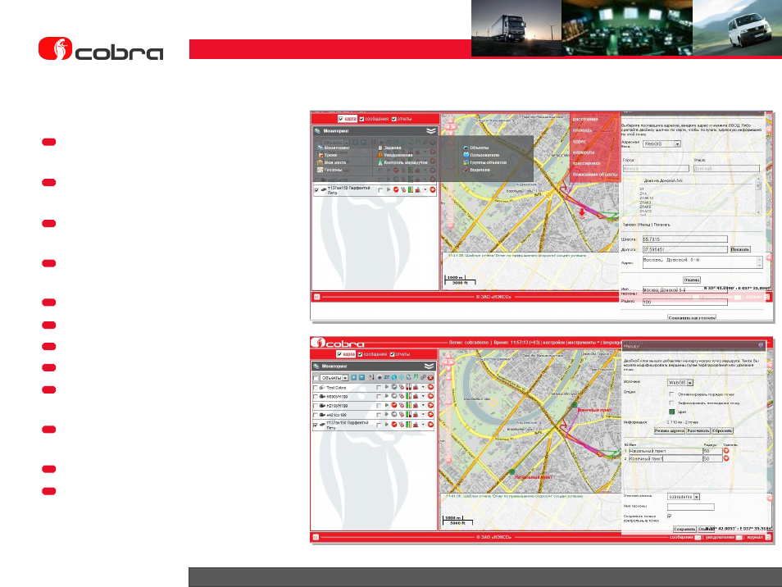Screen dimensions: 782x587
Task: Pan the lower map up with the arrow
Action: [448, 356]
